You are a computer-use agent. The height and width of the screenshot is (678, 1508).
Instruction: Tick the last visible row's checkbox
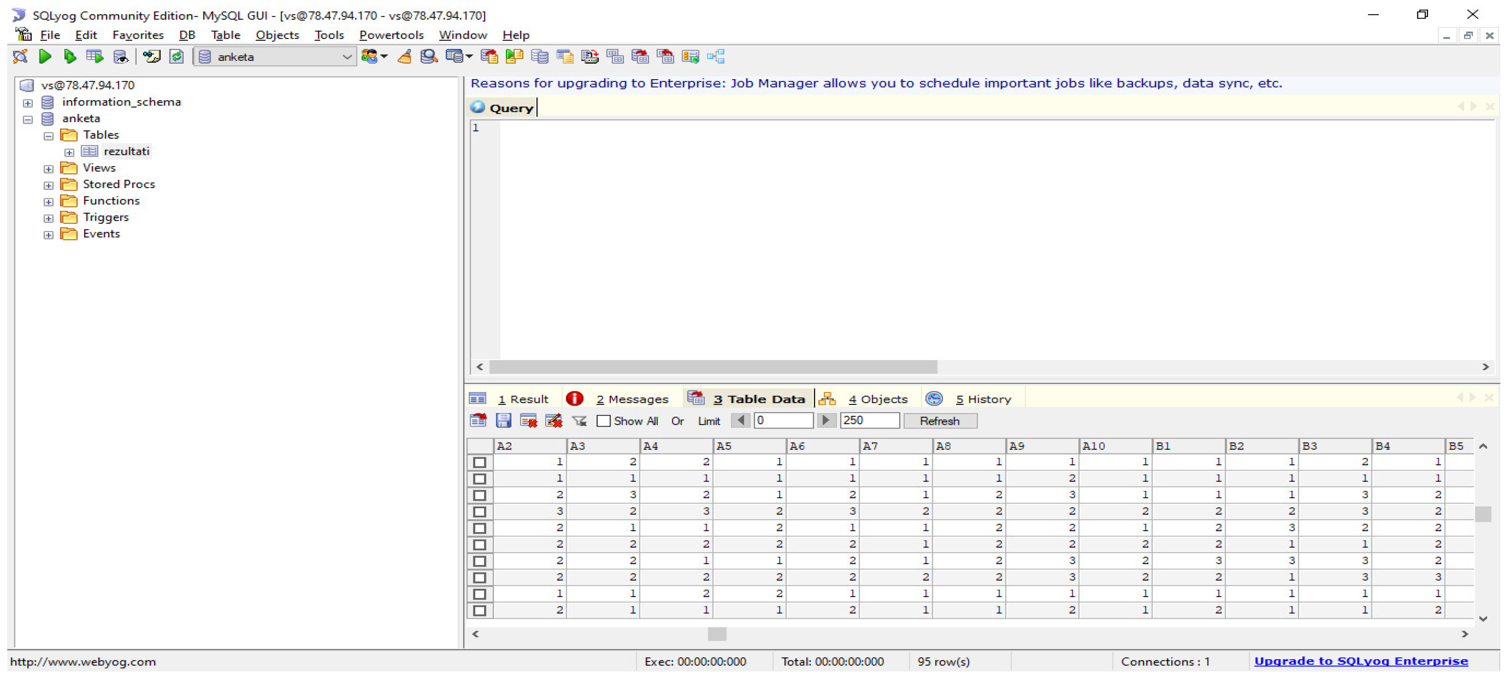click(x=479, y=610)
